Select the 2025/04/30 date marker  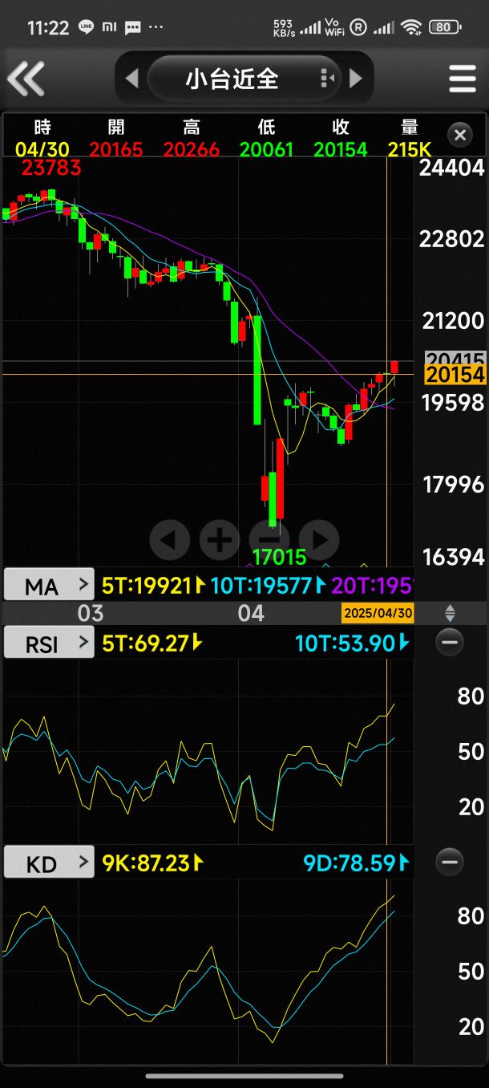click(378, 614)
